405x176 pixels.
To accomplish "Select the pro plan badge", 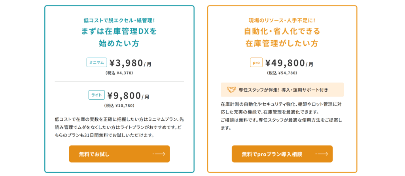I will [256, 62].
